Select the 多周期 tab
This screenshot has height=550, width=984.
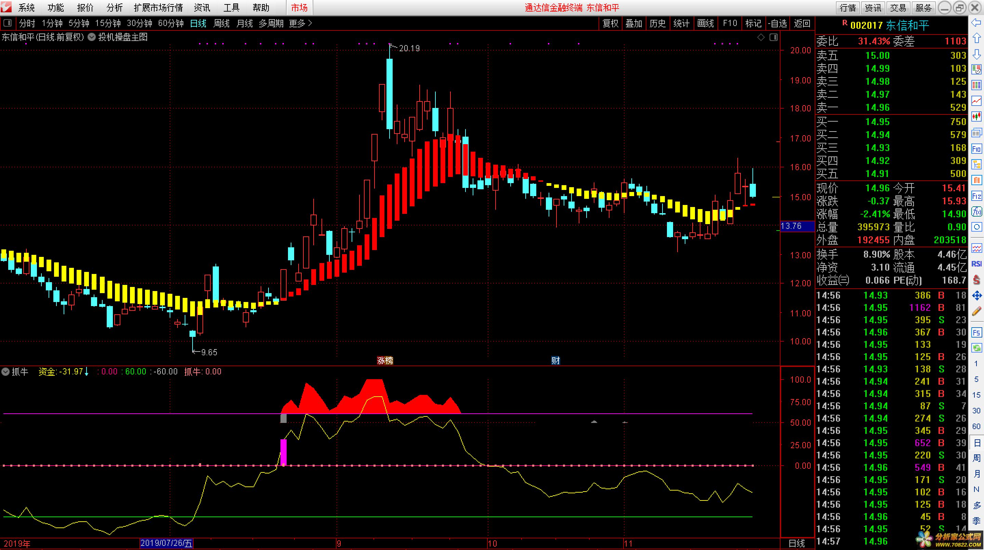271,23
